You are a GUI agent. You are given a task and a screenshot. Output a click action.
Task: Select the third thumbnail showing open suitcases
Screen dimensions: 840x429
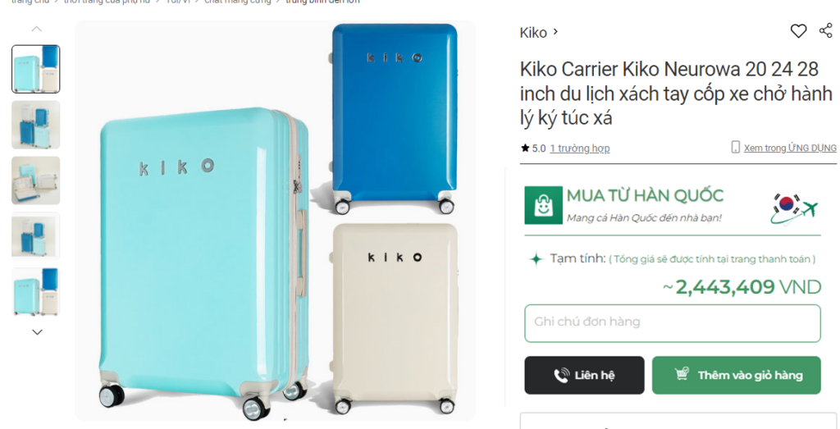pyautogui.click(x=36, y=180)
